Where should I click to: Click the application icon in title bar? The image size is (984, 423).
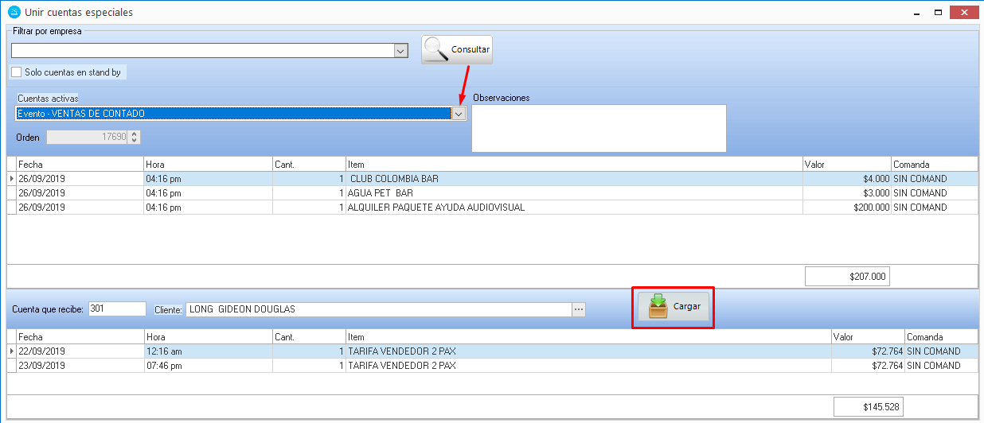(13, 12)
